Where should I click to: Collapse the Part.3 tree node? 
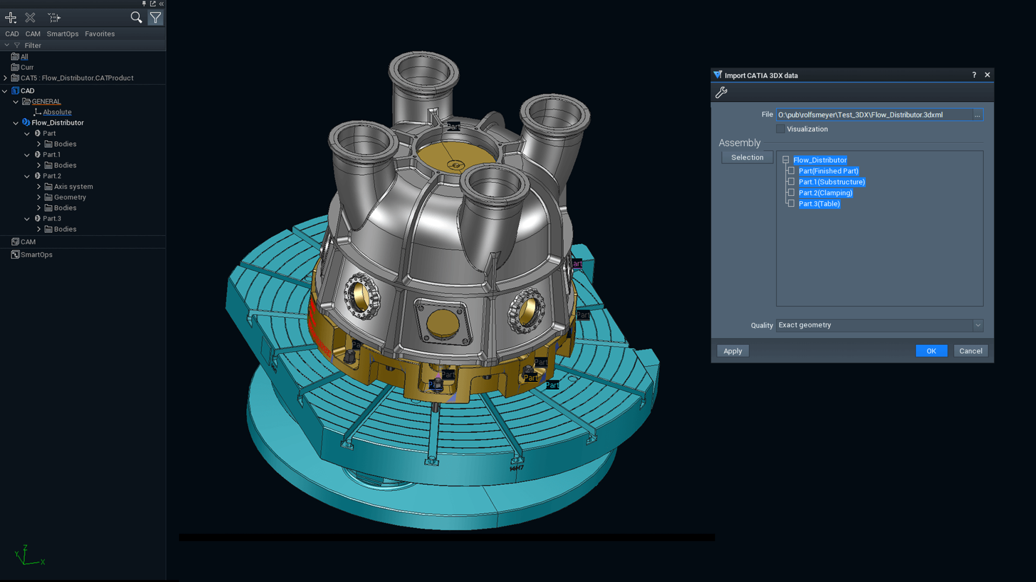pyautogui.click(x=27, y=218)
